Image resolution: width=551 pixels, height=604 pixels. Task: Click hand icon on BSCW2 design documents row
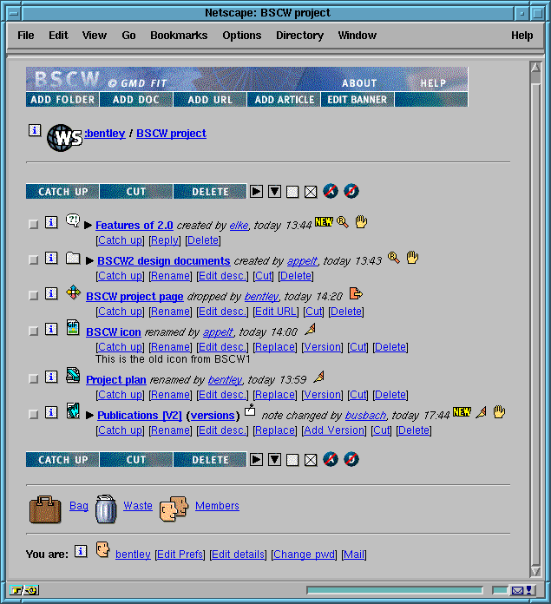412,257
